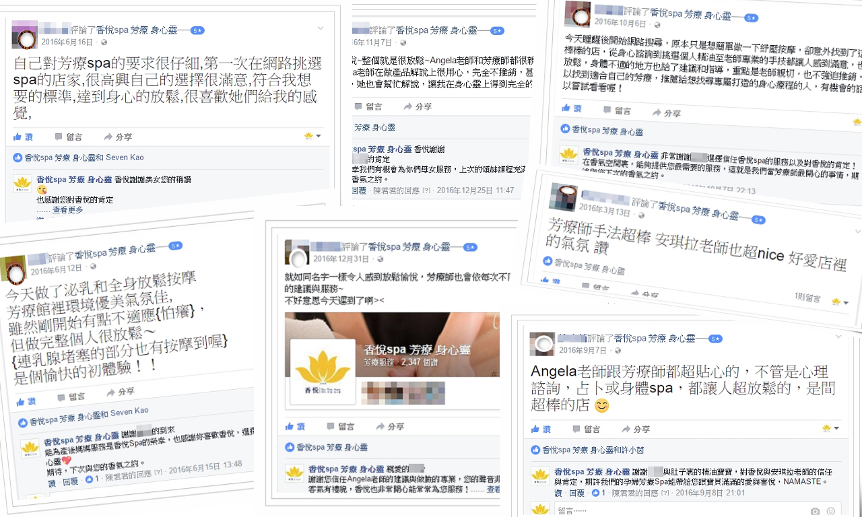Open post options chevron on September 7 review

pyautogui.click(x=838, y=337)
